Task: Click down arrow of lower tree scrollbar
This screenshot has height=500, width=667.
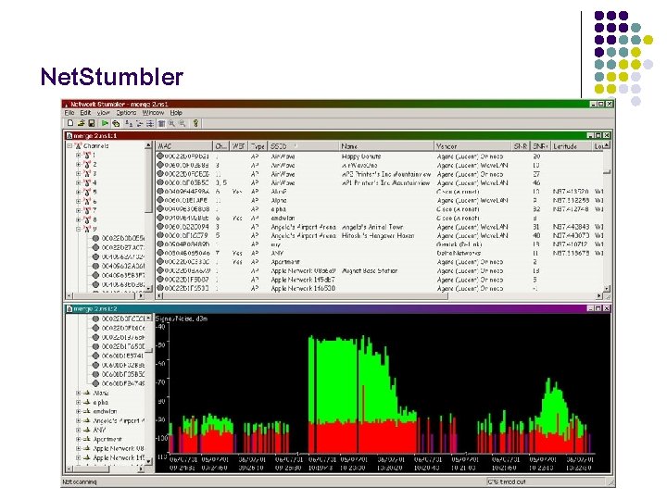Action: click(x=148, y=461)
